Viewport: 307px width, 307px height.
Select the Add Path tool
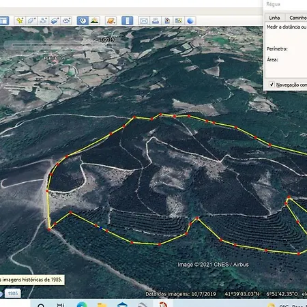click(43, 20)
